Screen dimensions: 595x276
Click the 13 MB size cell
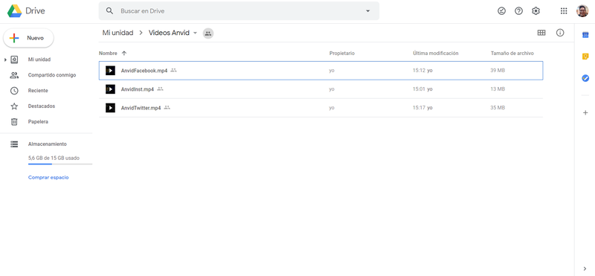click(x=498, y=89)
